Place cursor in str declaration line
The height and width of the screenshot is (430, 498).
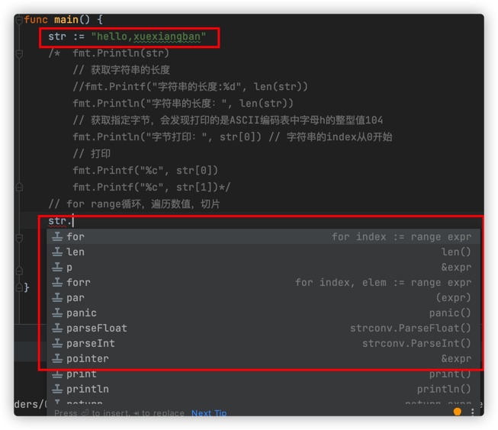127,37
